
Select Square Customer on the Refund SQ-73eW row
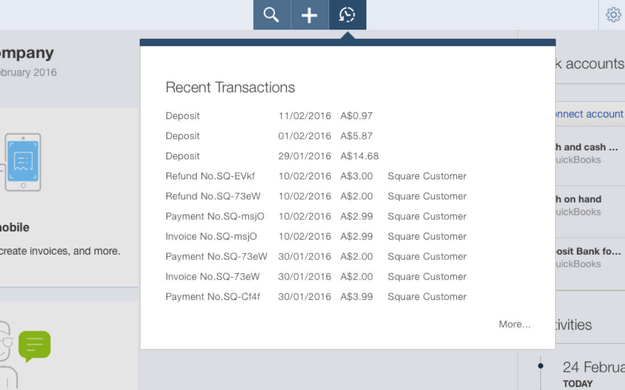click(x=426, y=196)
